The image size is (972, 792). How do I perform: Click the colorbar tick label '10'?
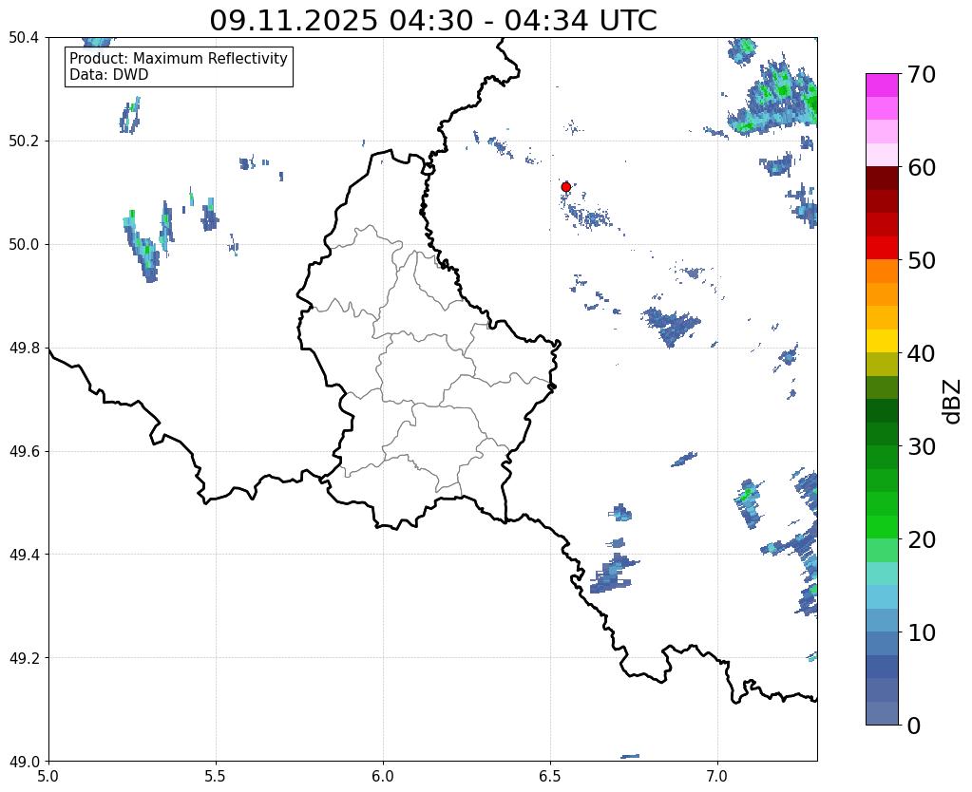(x=922, y=632)
